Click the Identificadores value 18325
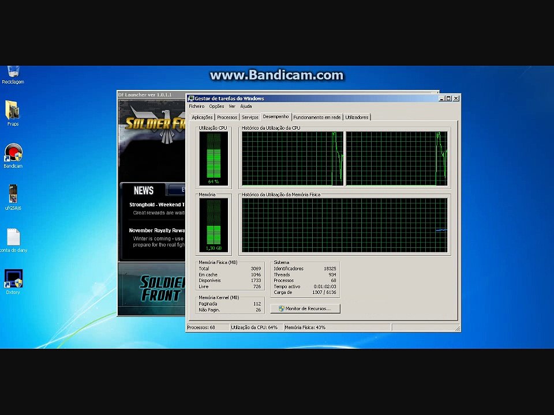554x415 pixels. pos(330,269)
